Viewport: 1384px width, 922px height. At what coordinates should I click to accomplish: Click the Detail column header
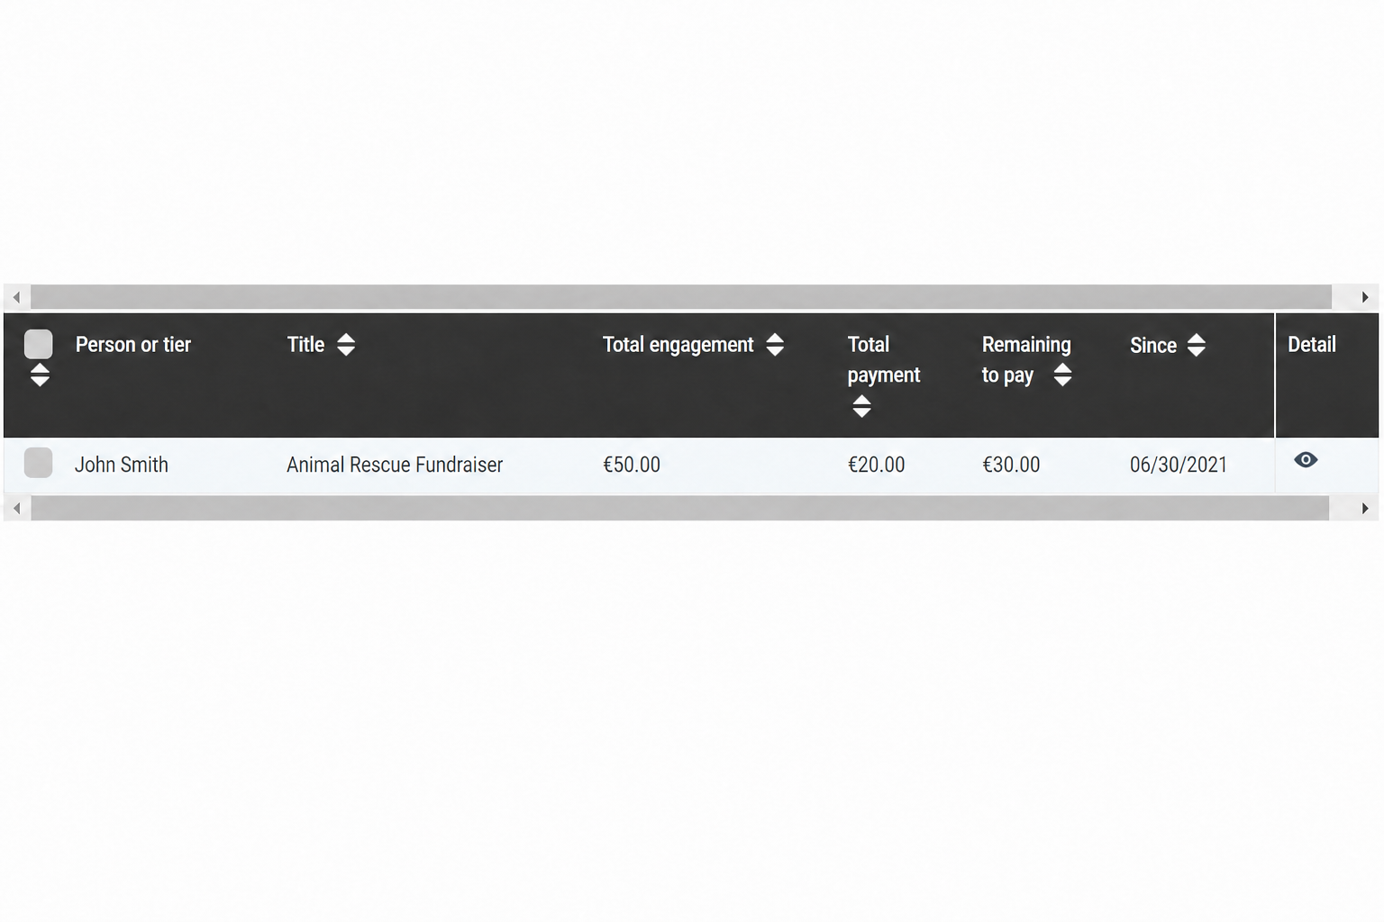point(1312,345)
